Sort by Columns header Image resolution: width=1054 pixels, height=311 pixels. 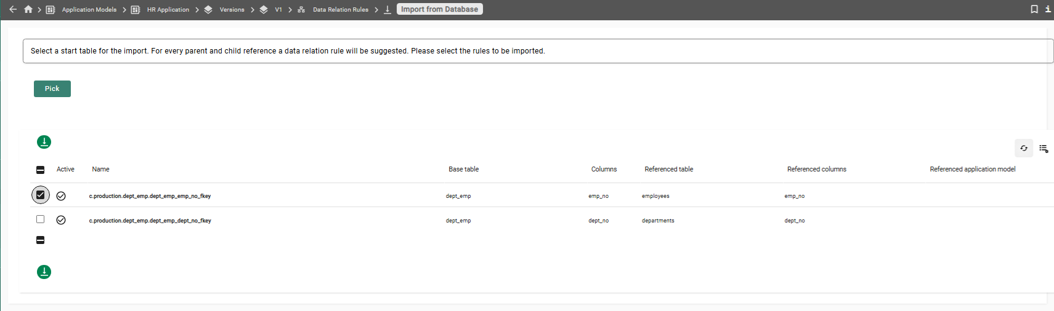click(604, 170)
